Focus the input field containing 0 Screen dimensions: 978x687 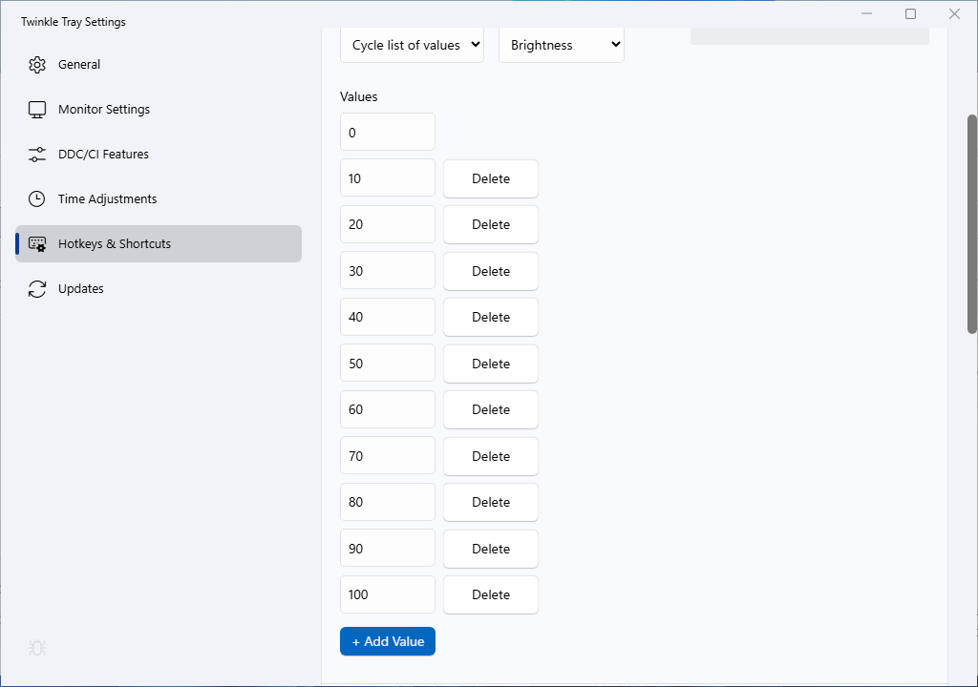click(388, 133)
